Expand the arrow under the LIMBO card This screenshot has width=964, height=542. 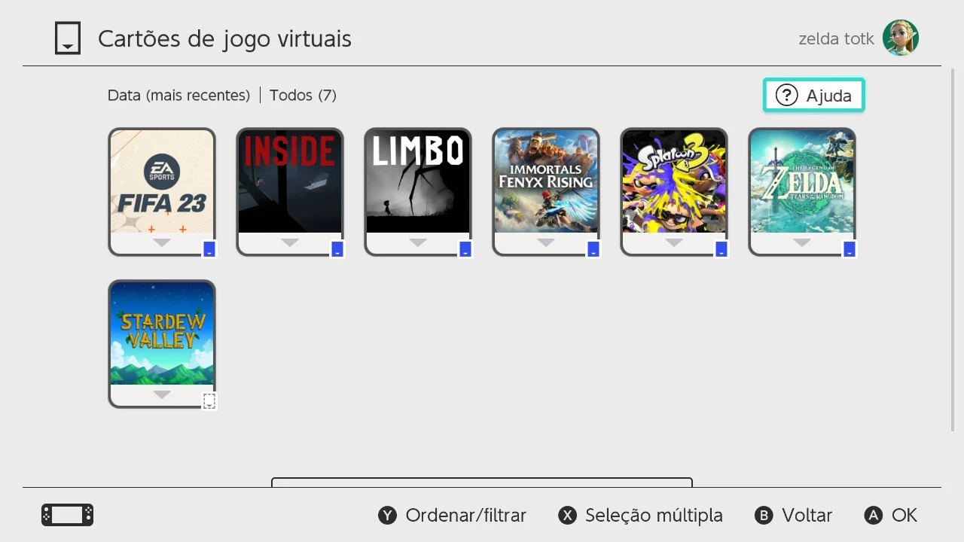pos(418,242)
